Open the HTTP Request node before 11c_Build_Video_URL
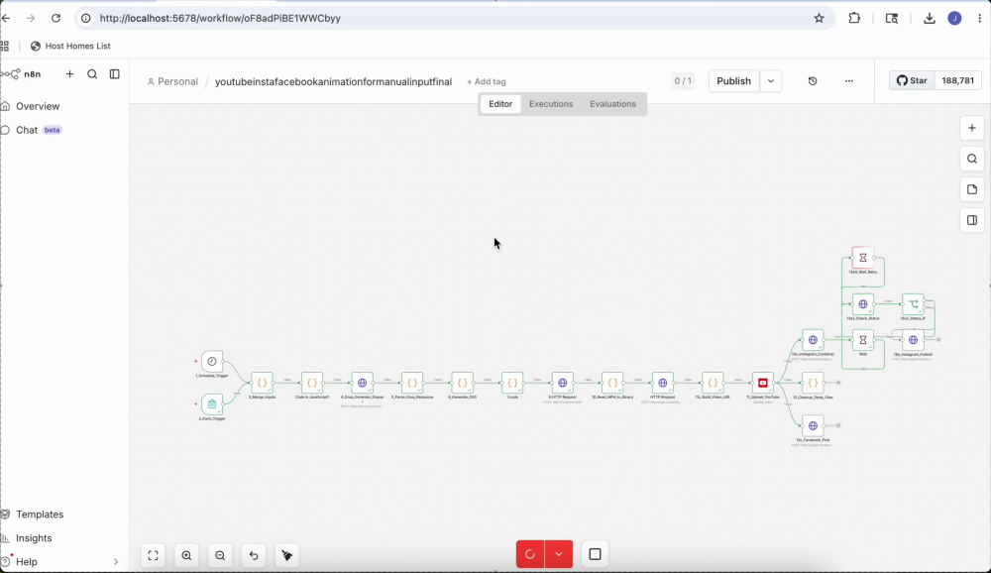 click(x=662, y=383)
